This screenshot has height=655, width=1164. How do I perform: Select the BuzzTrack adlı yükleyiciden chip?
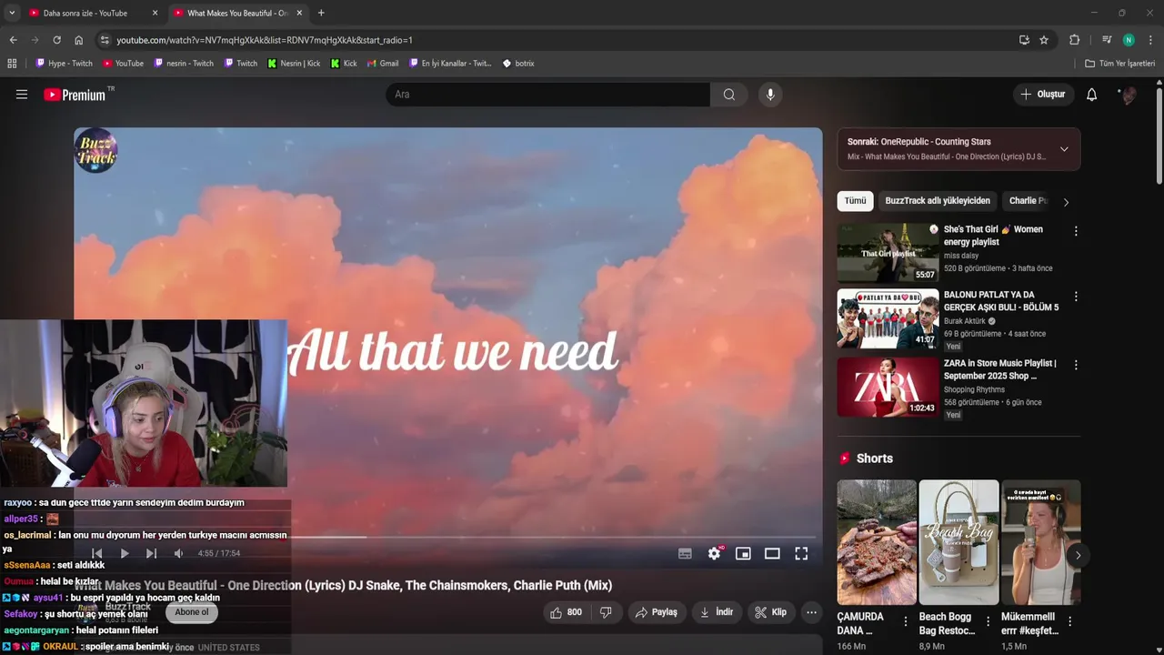(x=938, y=201)
